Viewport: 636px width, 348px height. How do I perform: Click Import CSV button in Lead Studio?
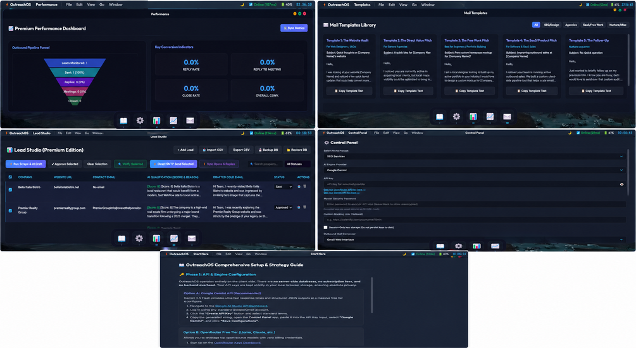(x=213, y=150)
